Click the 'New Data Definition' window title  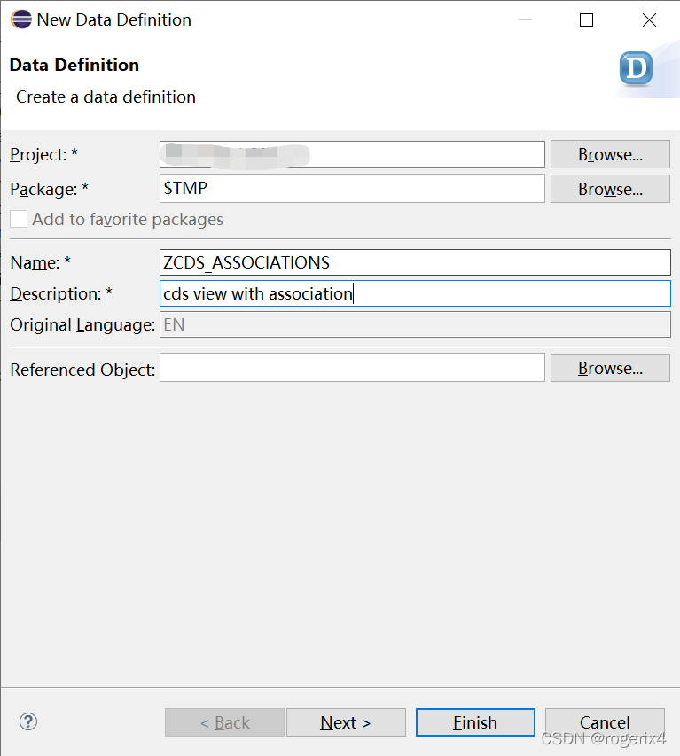[x=113, y=19]
